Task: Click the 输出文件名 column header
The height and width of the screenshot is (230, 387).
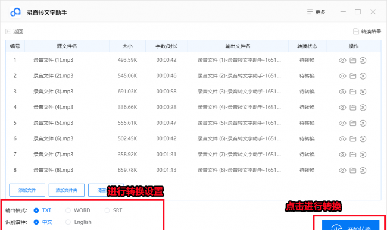Action: [x=238, y=46]
